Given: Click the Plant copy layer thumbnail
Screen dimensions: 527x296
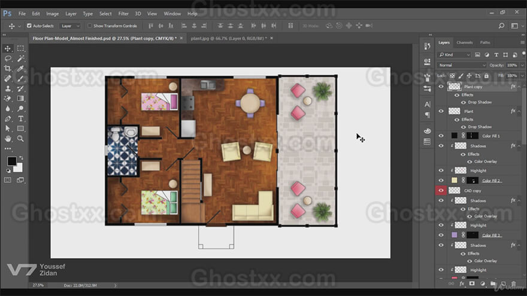Looking at the screenshot, I should [x=455, y=87].
